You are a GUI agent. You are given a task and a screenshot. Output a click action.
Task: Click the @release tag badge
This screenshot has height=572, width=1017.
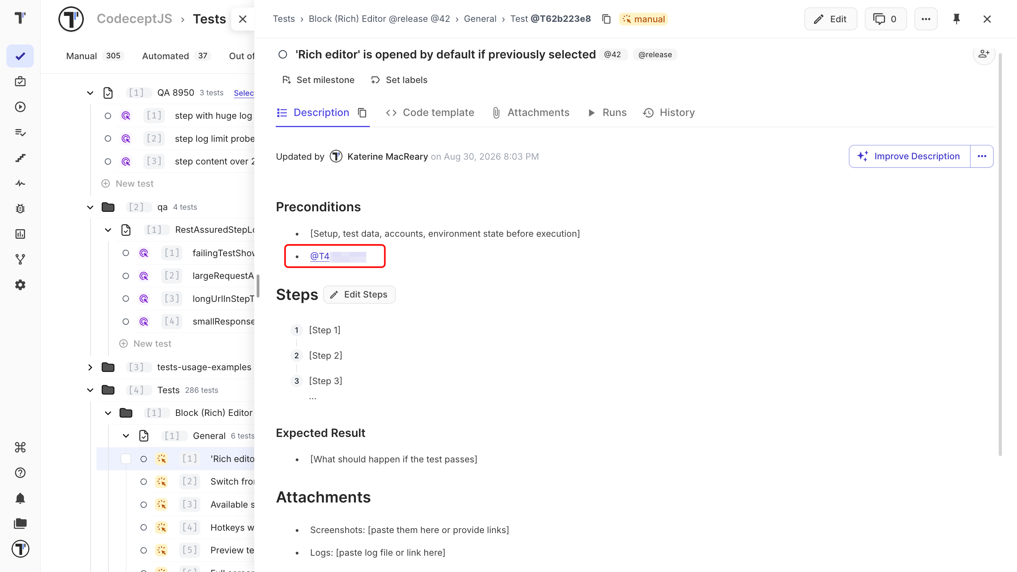655,54
